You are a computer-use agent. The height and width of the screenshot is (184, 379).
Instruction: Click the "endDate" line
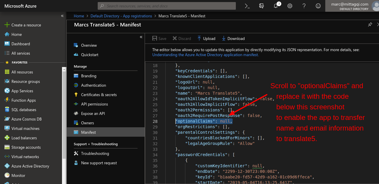click(x=237, y=171)
